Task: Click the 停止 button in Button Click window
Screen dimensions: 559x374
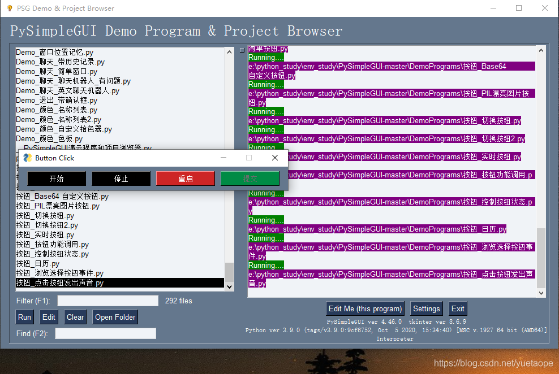Action: tap(121, 179)
